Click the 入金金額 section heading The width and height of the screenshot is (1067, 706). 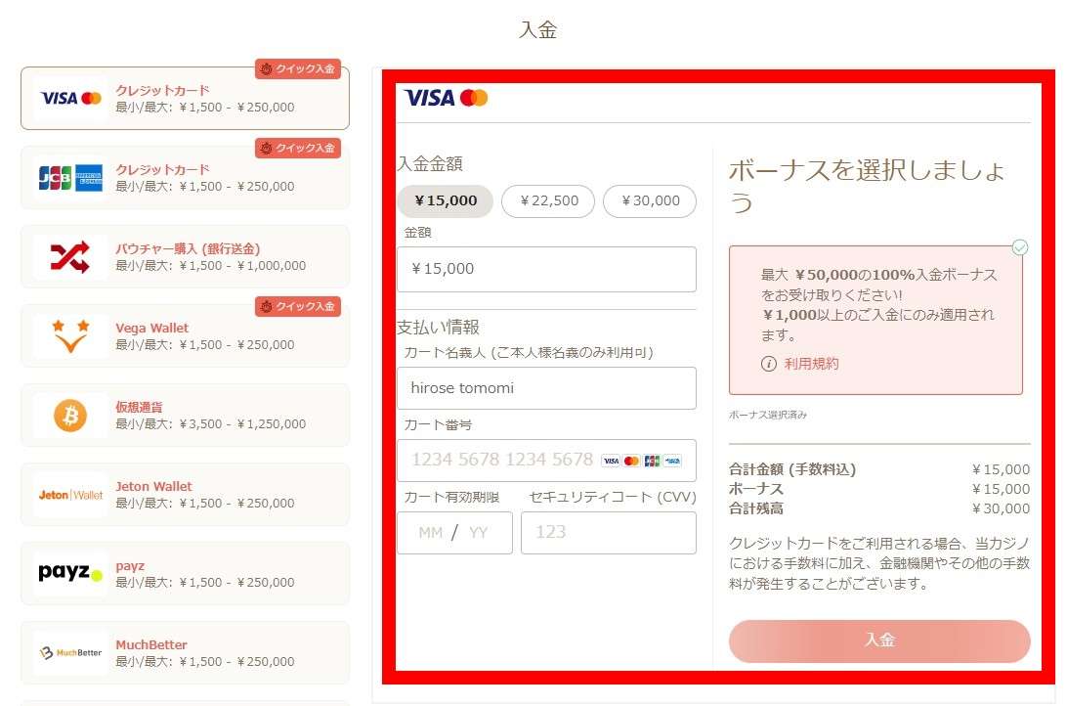pyautogui.click(x=430, y=163)
